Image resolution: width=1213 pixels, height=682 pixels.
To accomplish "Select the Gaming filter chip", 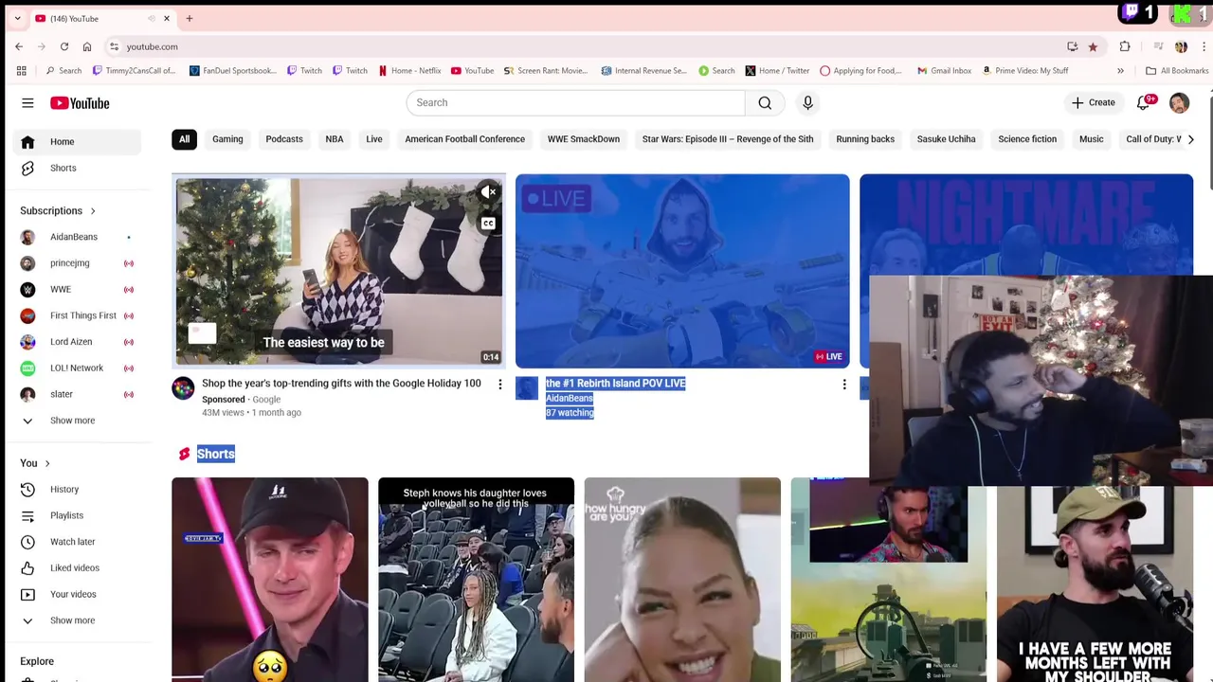I will pos(227,139).
